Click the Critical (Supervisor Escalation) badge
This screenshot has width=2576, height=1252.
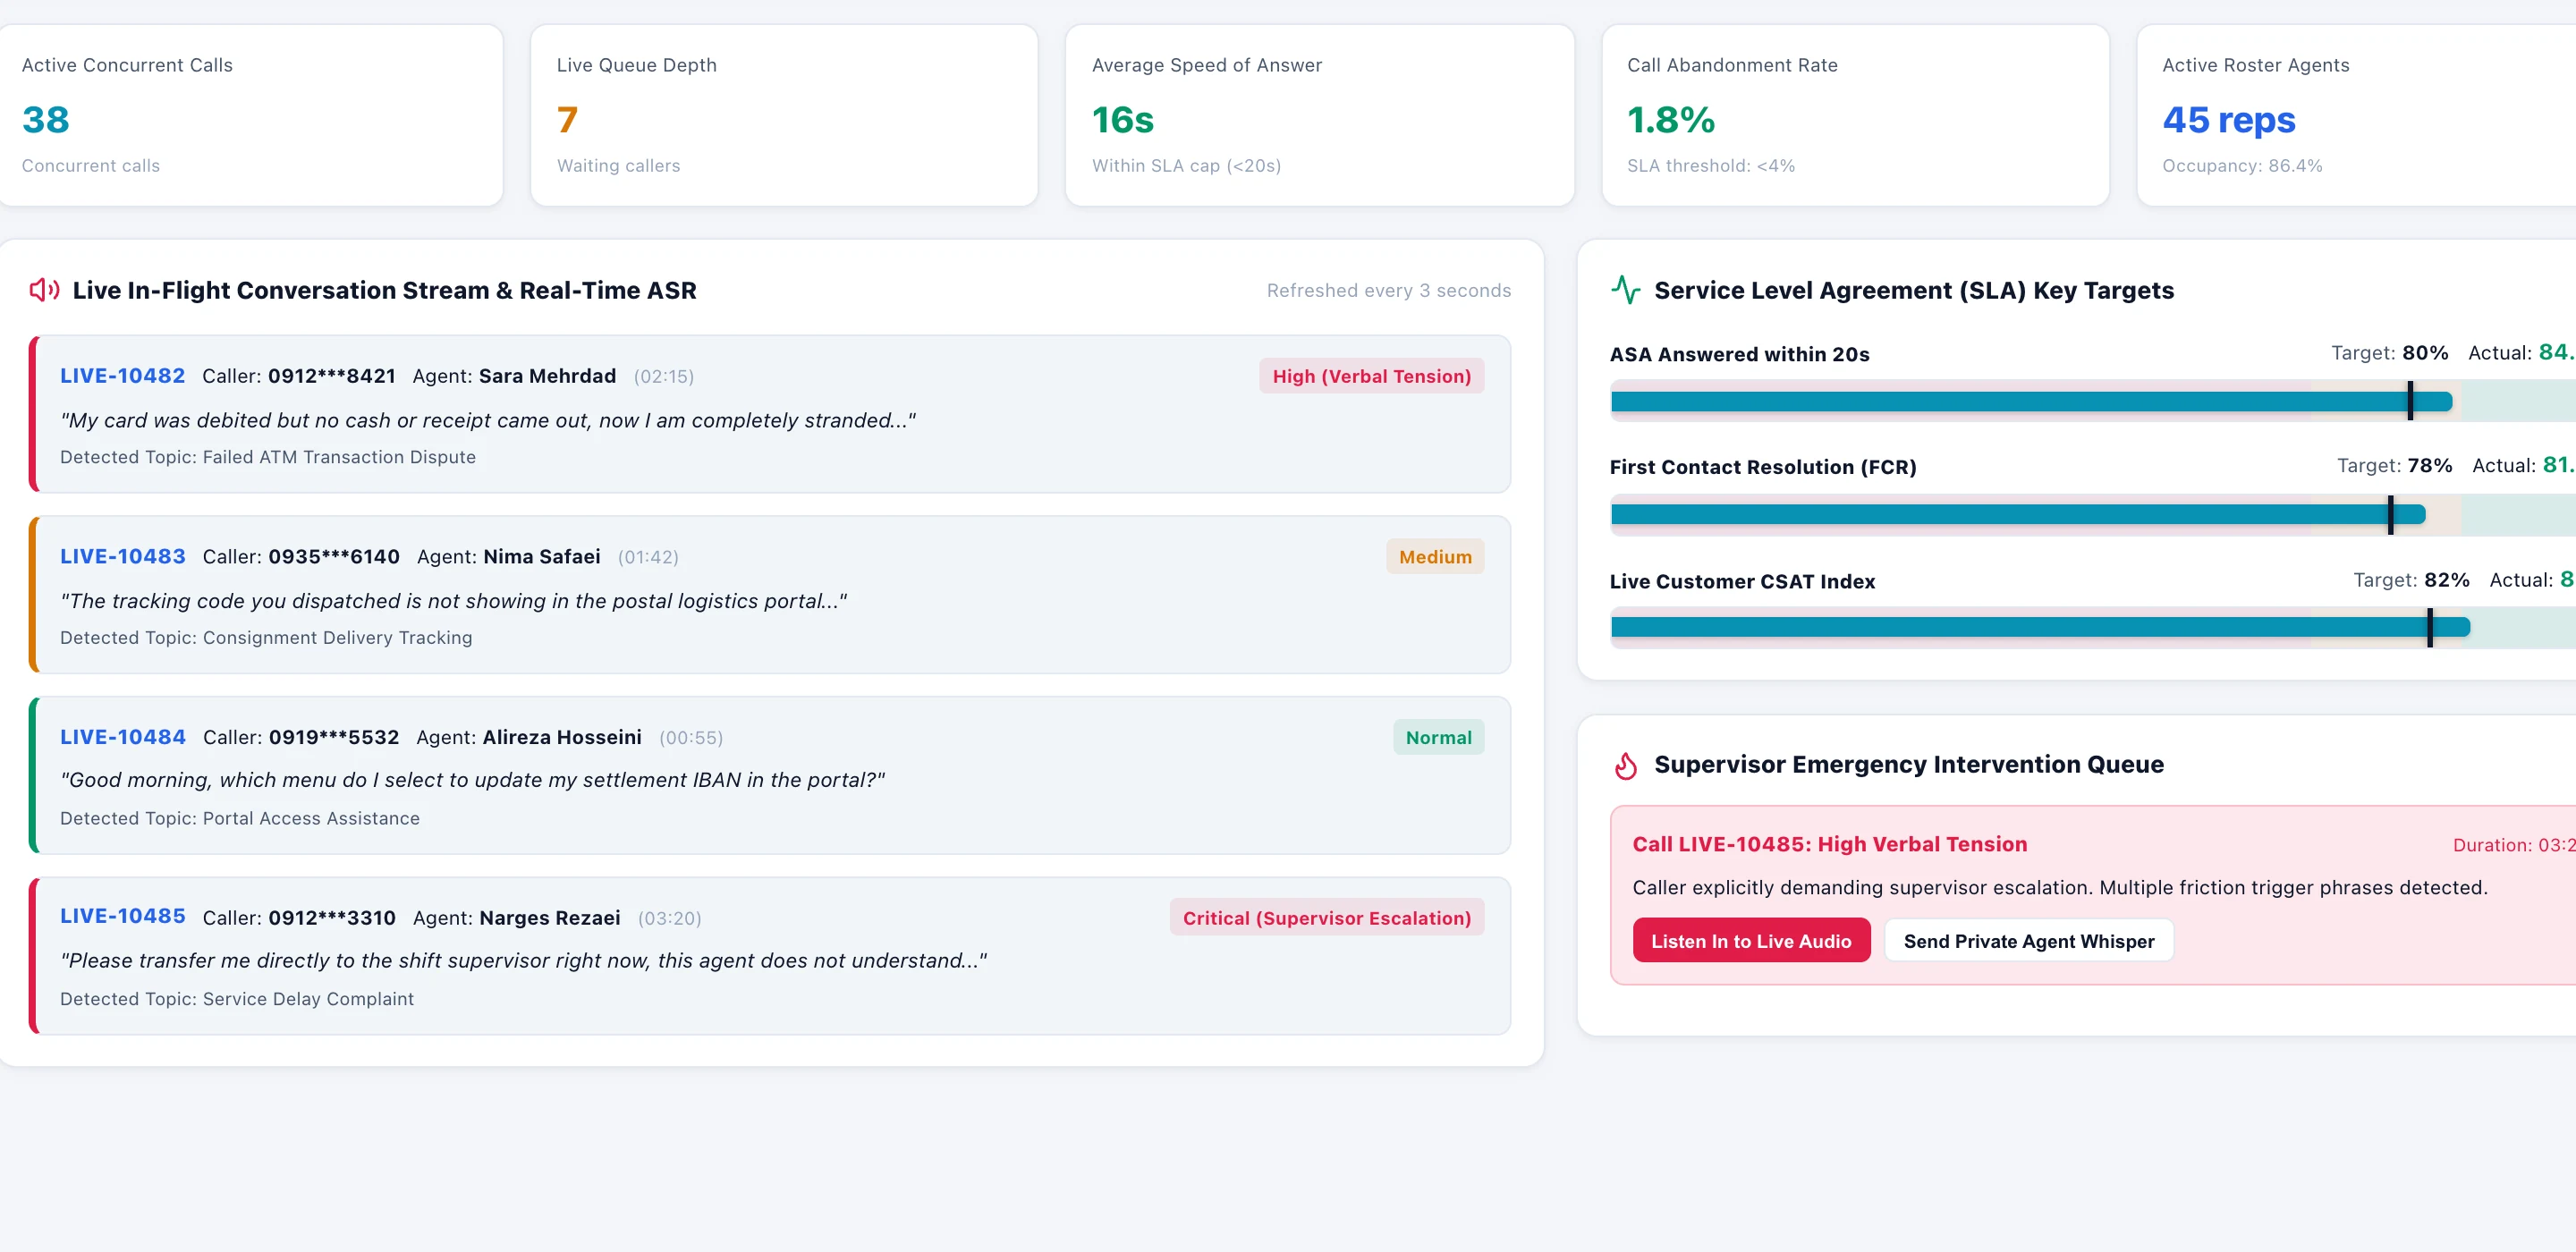click(1327, 918)
